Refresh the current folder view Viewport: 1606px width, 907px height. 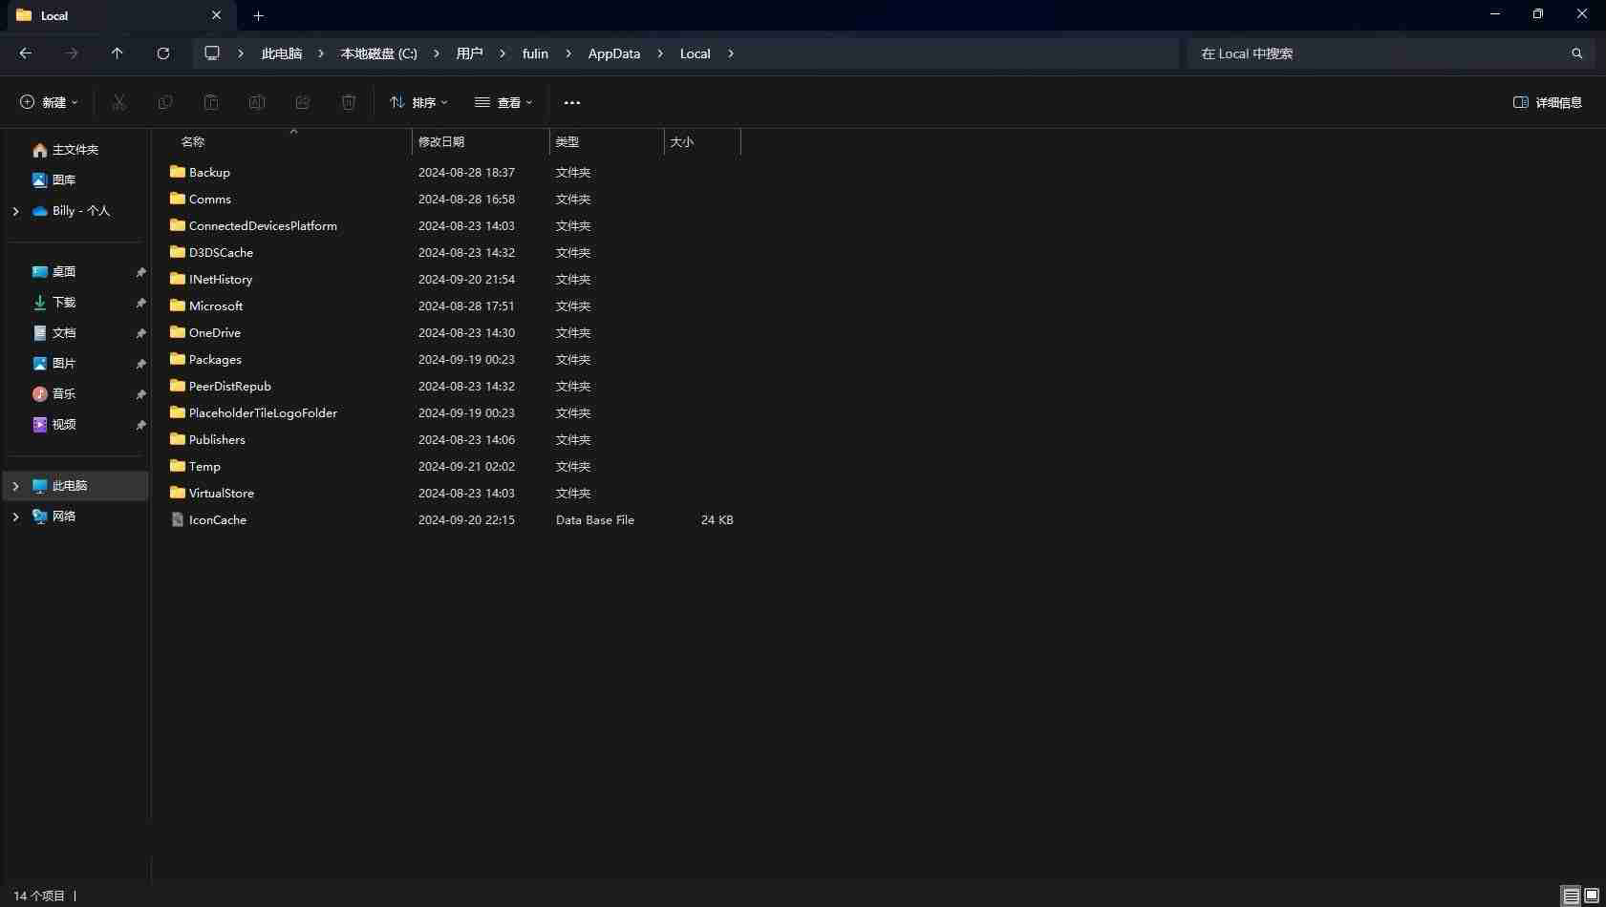(x=163, y=53)
